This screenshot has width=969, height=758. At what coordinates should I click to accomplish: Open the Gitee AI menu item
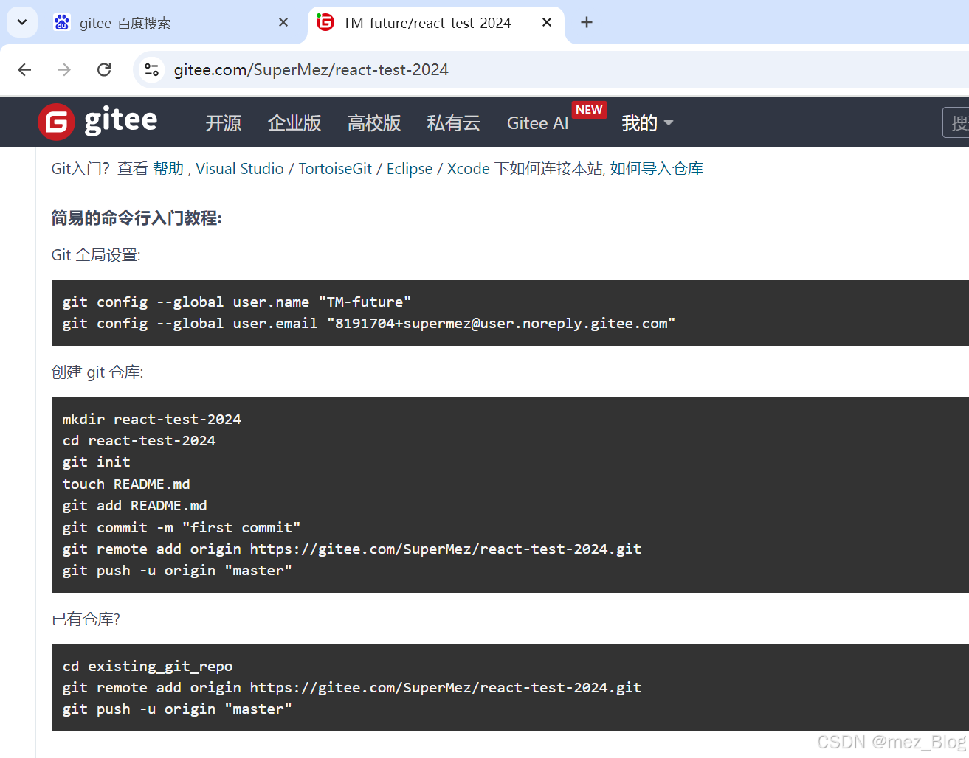(x=537, y=123)
